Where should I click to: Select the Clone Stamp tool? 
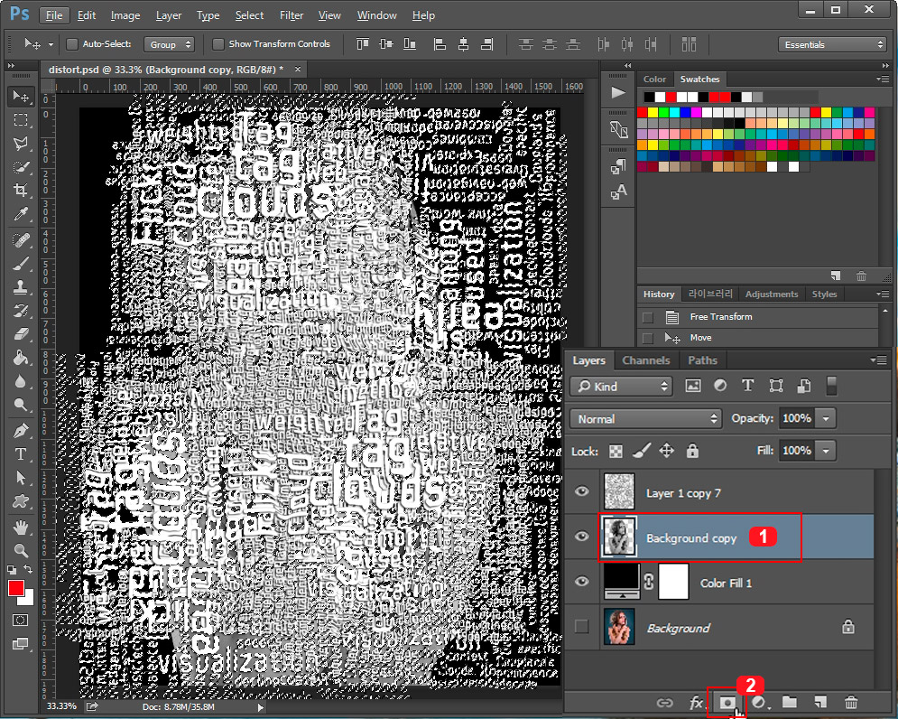(x=21, y=287)
